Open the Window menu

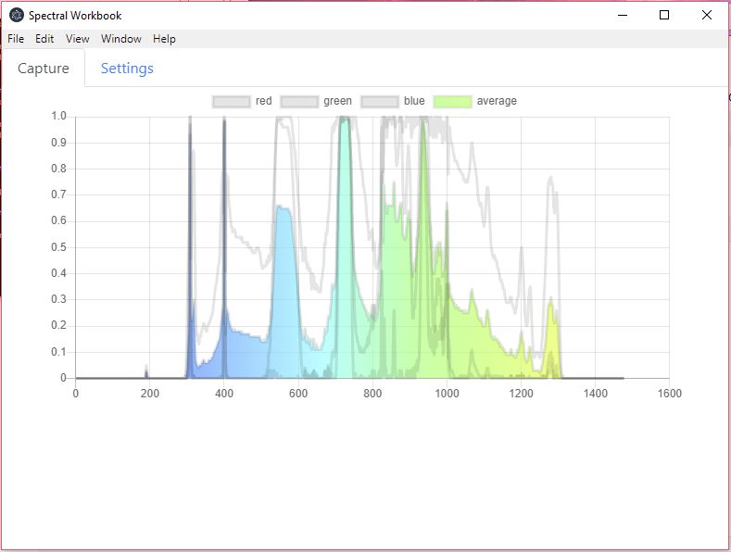tap(121, 39)
